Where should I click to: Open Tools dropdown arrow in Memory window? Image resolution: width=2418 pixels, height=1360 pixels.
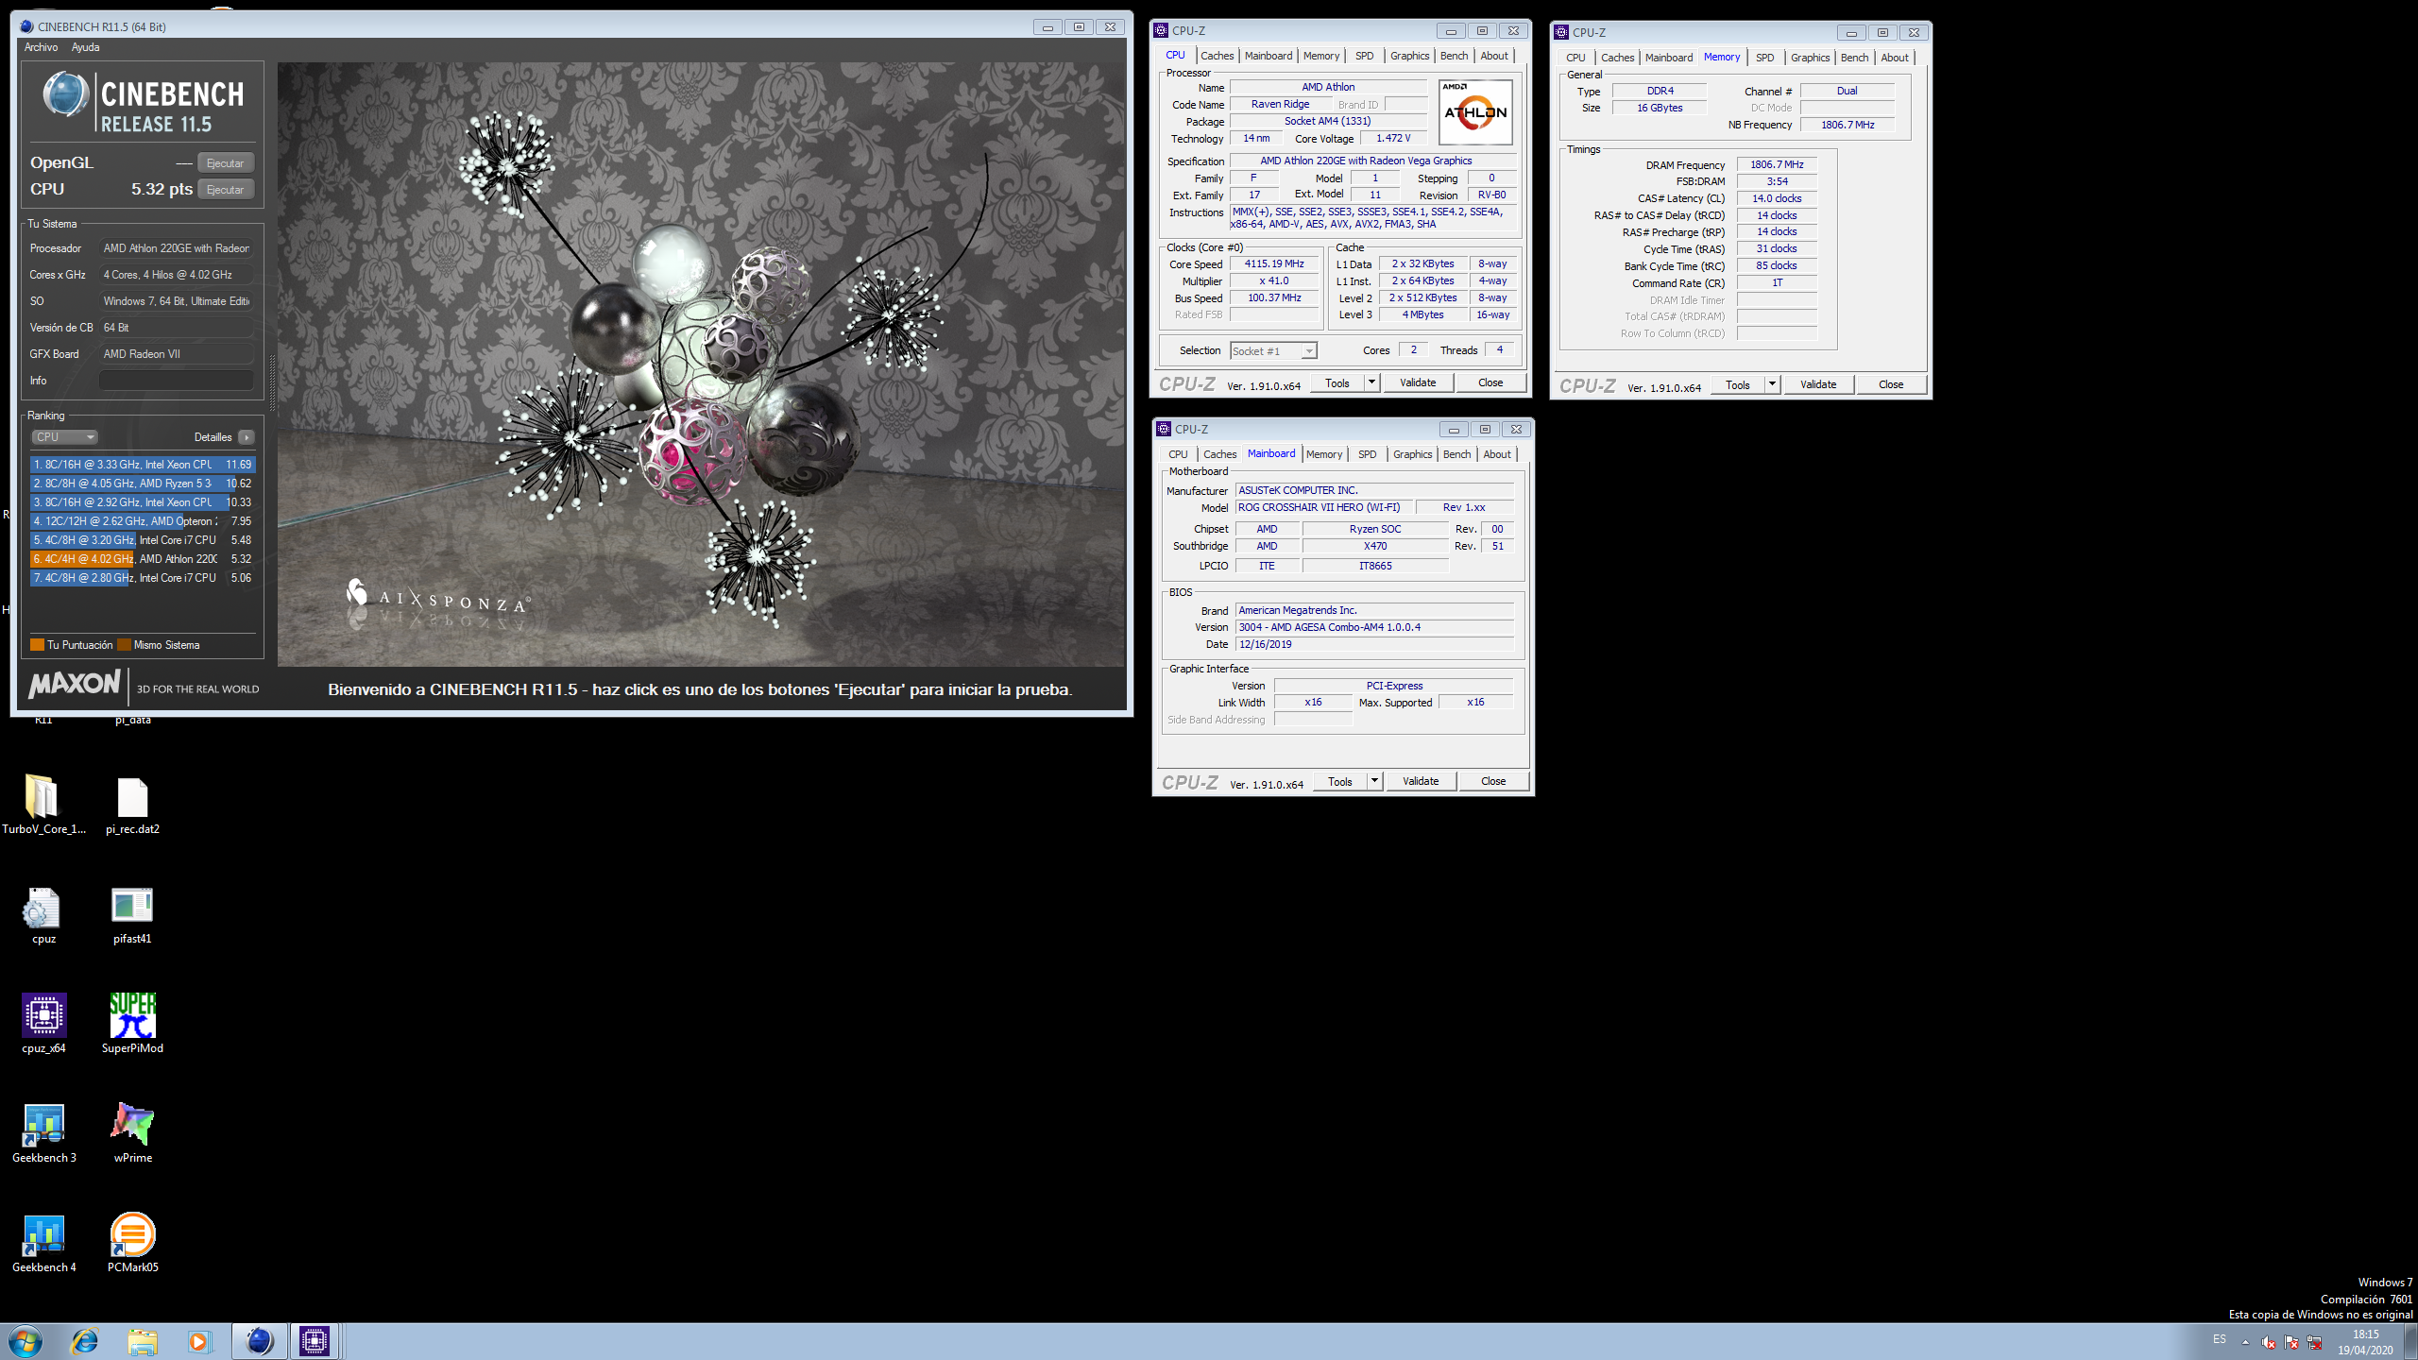click(x=1774, y=384)
